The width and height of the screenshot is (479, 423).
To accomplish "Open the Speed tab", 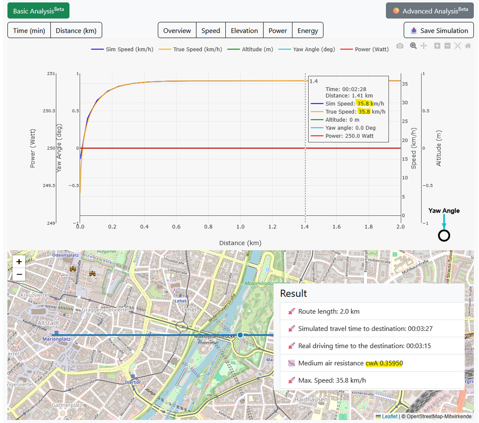I will (211, 30).
